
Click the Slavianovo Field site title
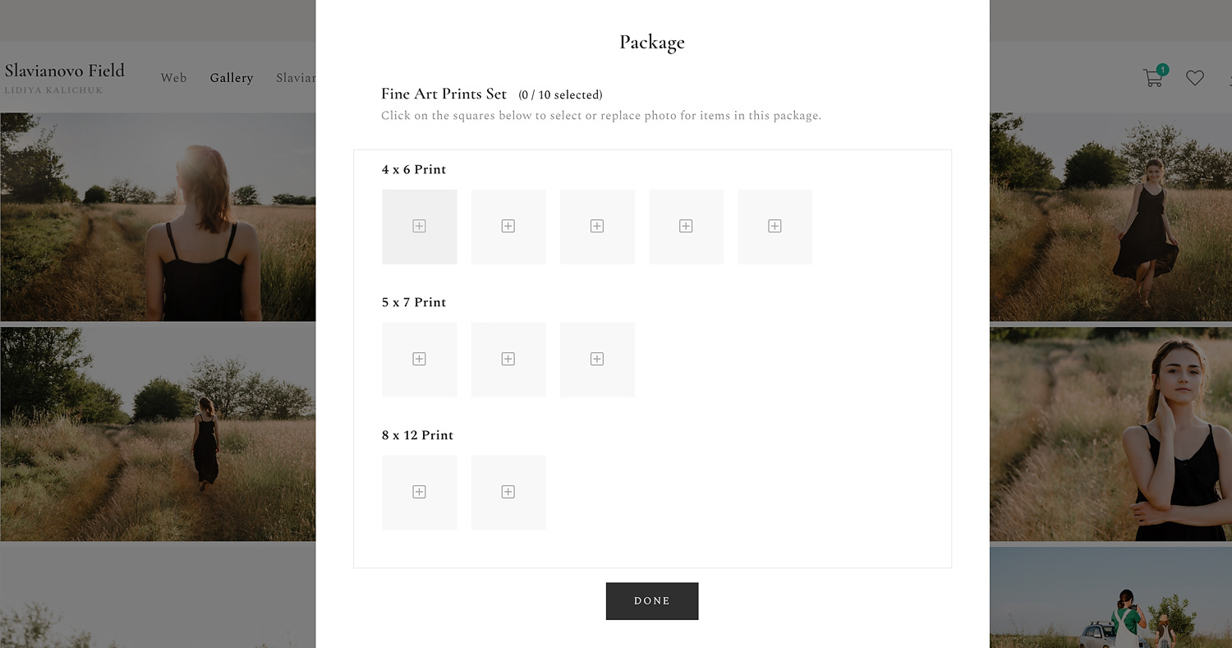click(x=65, y=71)
